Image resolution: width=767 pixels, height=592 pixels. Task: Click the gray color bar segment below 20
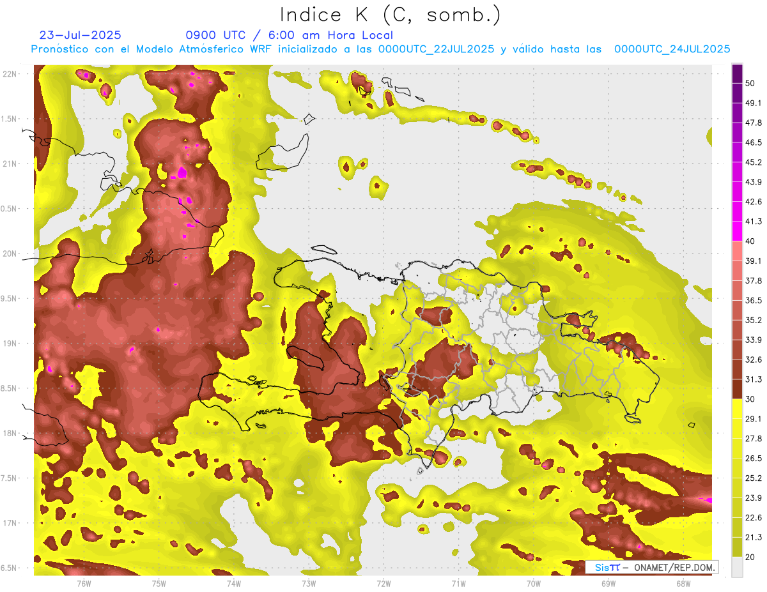point(737,567)
